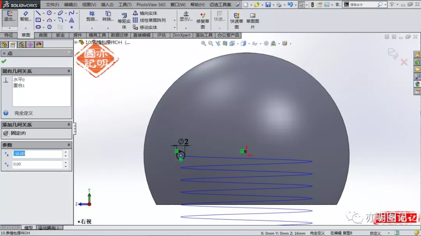
Task: Open the FeatureManager design tree tab
Action: tap(4, 44)
